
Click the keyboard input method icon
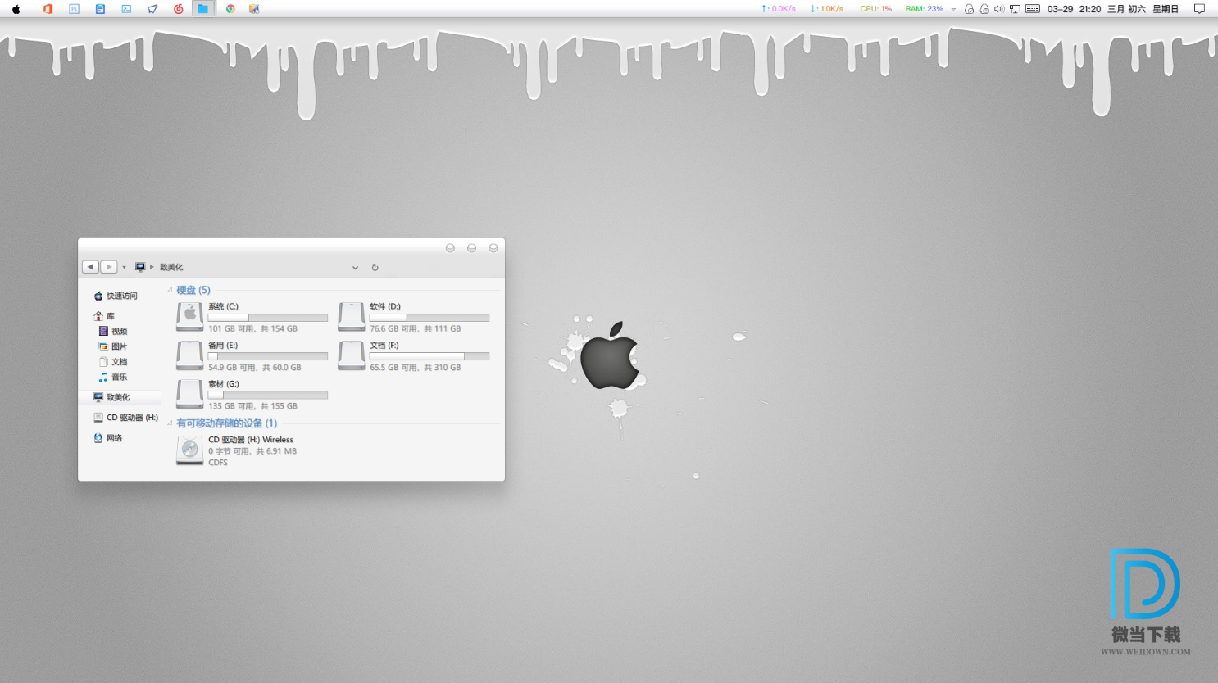(x=1033, y=9)
